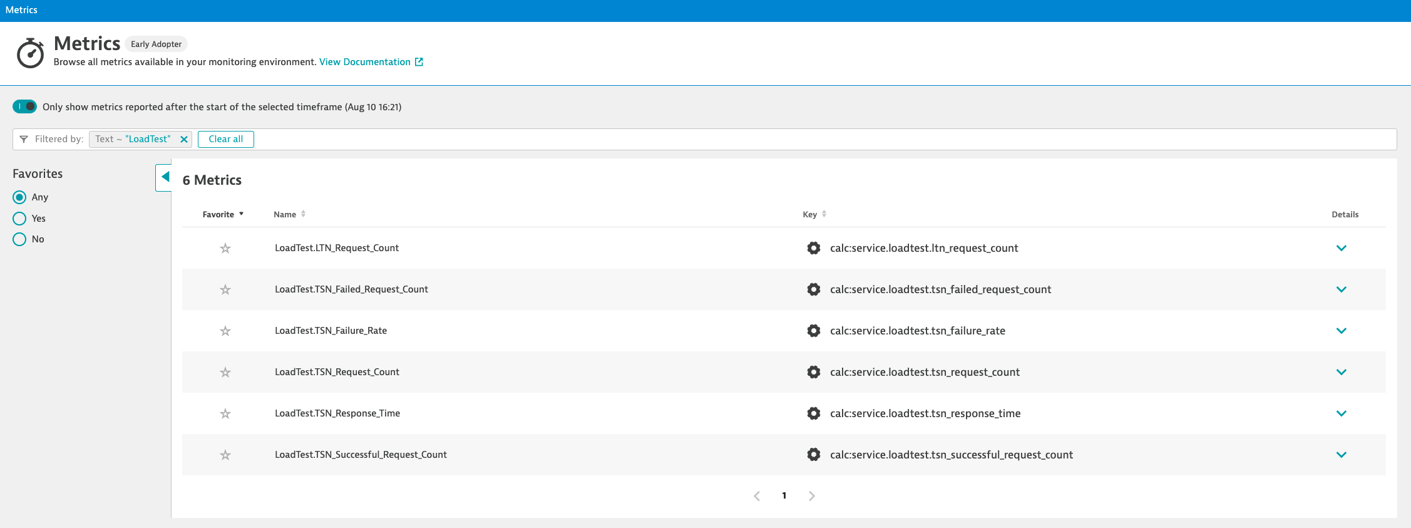Go to the previous page arrow
Viewport: 1411px width, 528px height.
757,496
